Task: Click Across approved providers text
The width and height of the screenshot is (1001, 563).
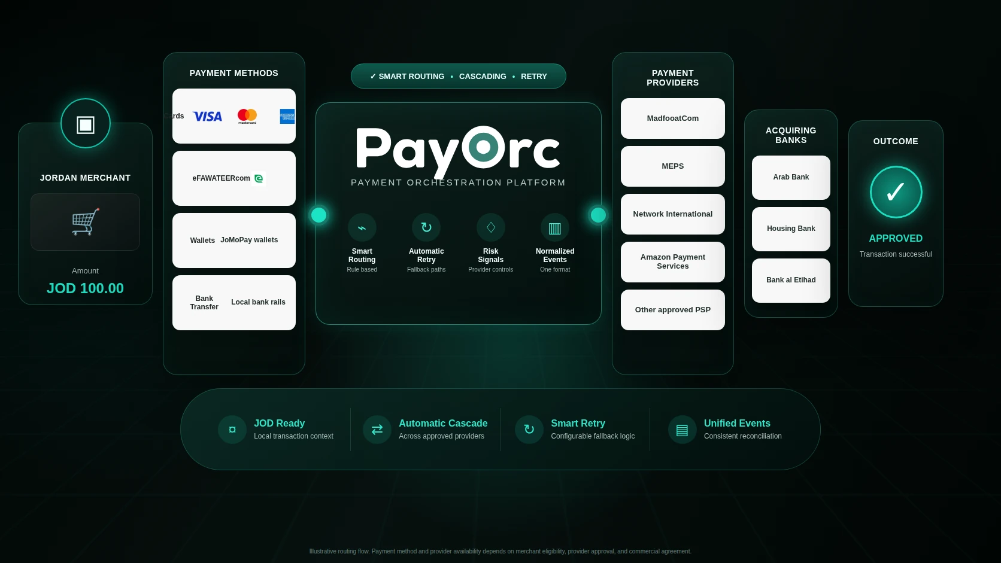Action: [441, 436]
